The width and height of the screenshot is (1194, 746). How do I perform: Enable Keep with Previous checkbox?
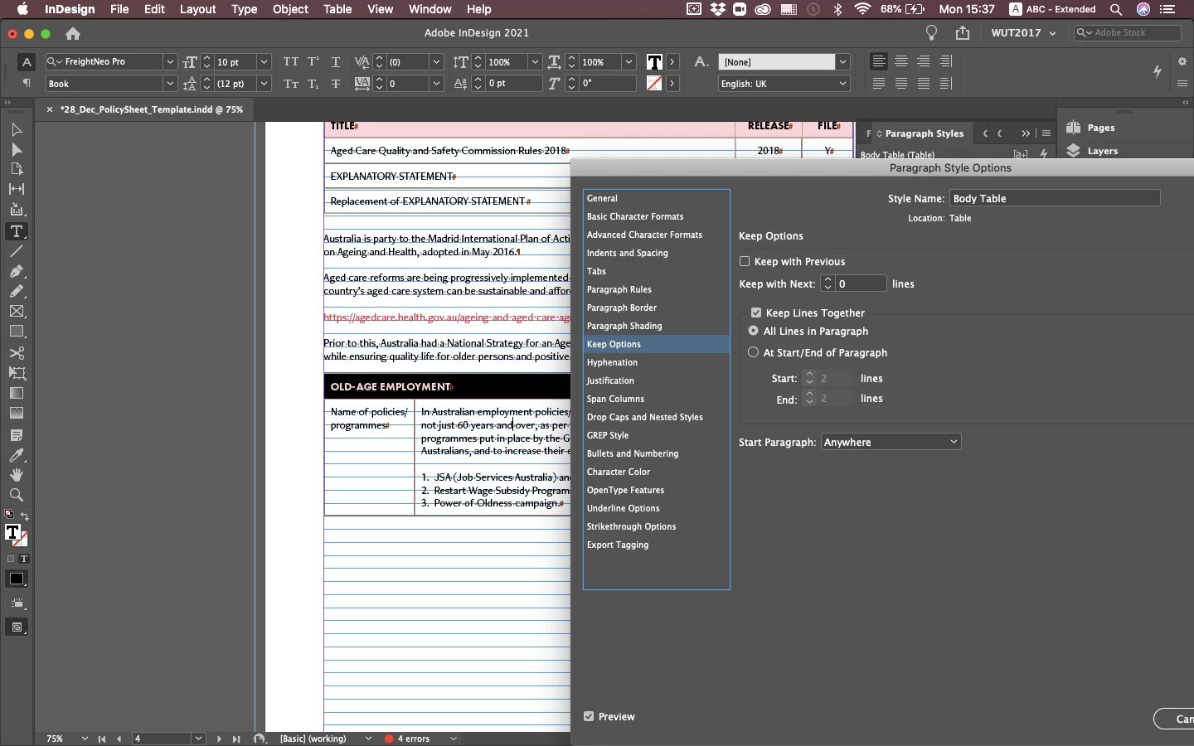tap(745, 261)
